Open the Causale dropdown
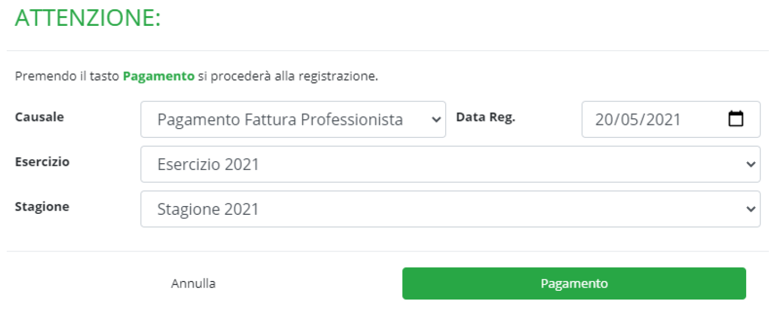Screen dimensions: 774x314 pyautogui.click(x=279, y=119)
